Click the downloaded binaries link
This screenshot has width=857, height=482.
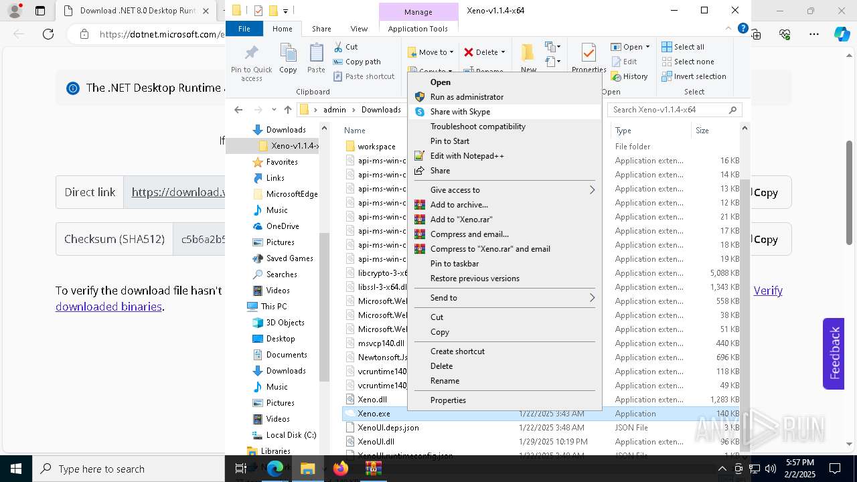[108, 307]
